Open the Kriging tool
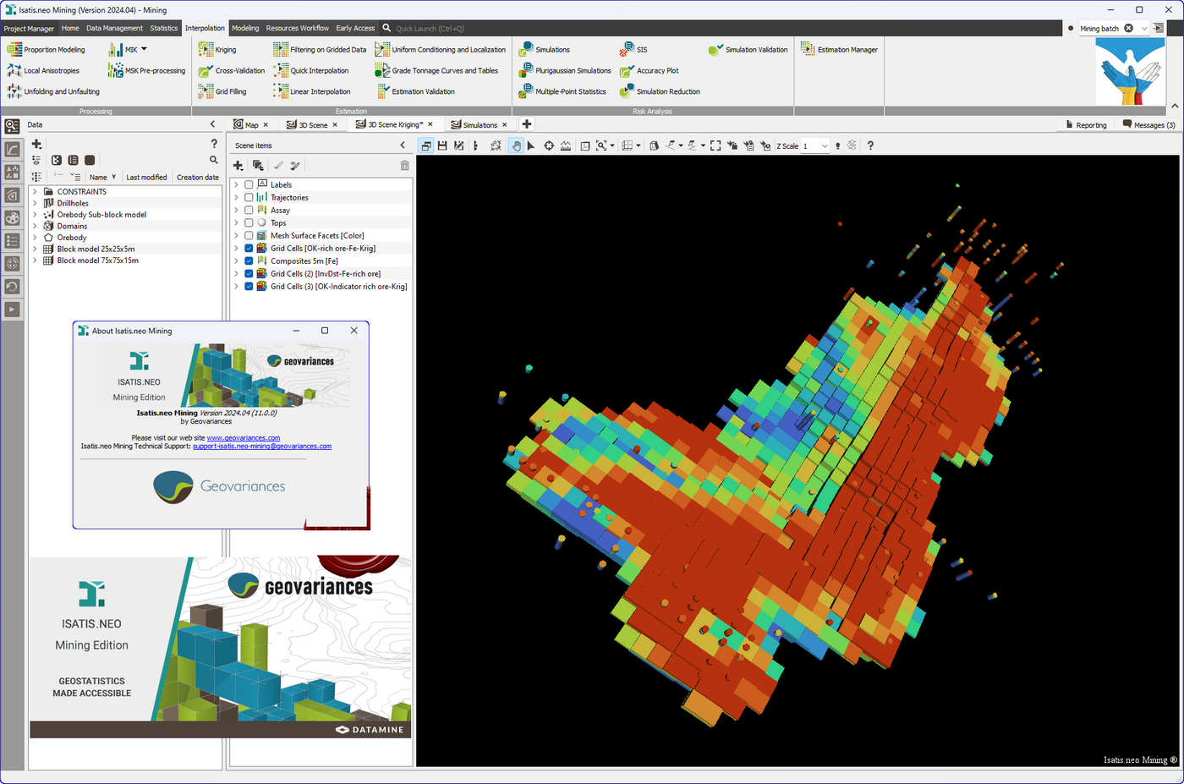Screen dimensions: 1184x784 (x=217, y=50)
